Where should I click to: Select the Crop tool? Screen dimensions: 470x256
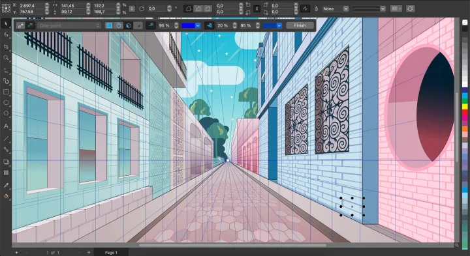[x=6, y=46]
